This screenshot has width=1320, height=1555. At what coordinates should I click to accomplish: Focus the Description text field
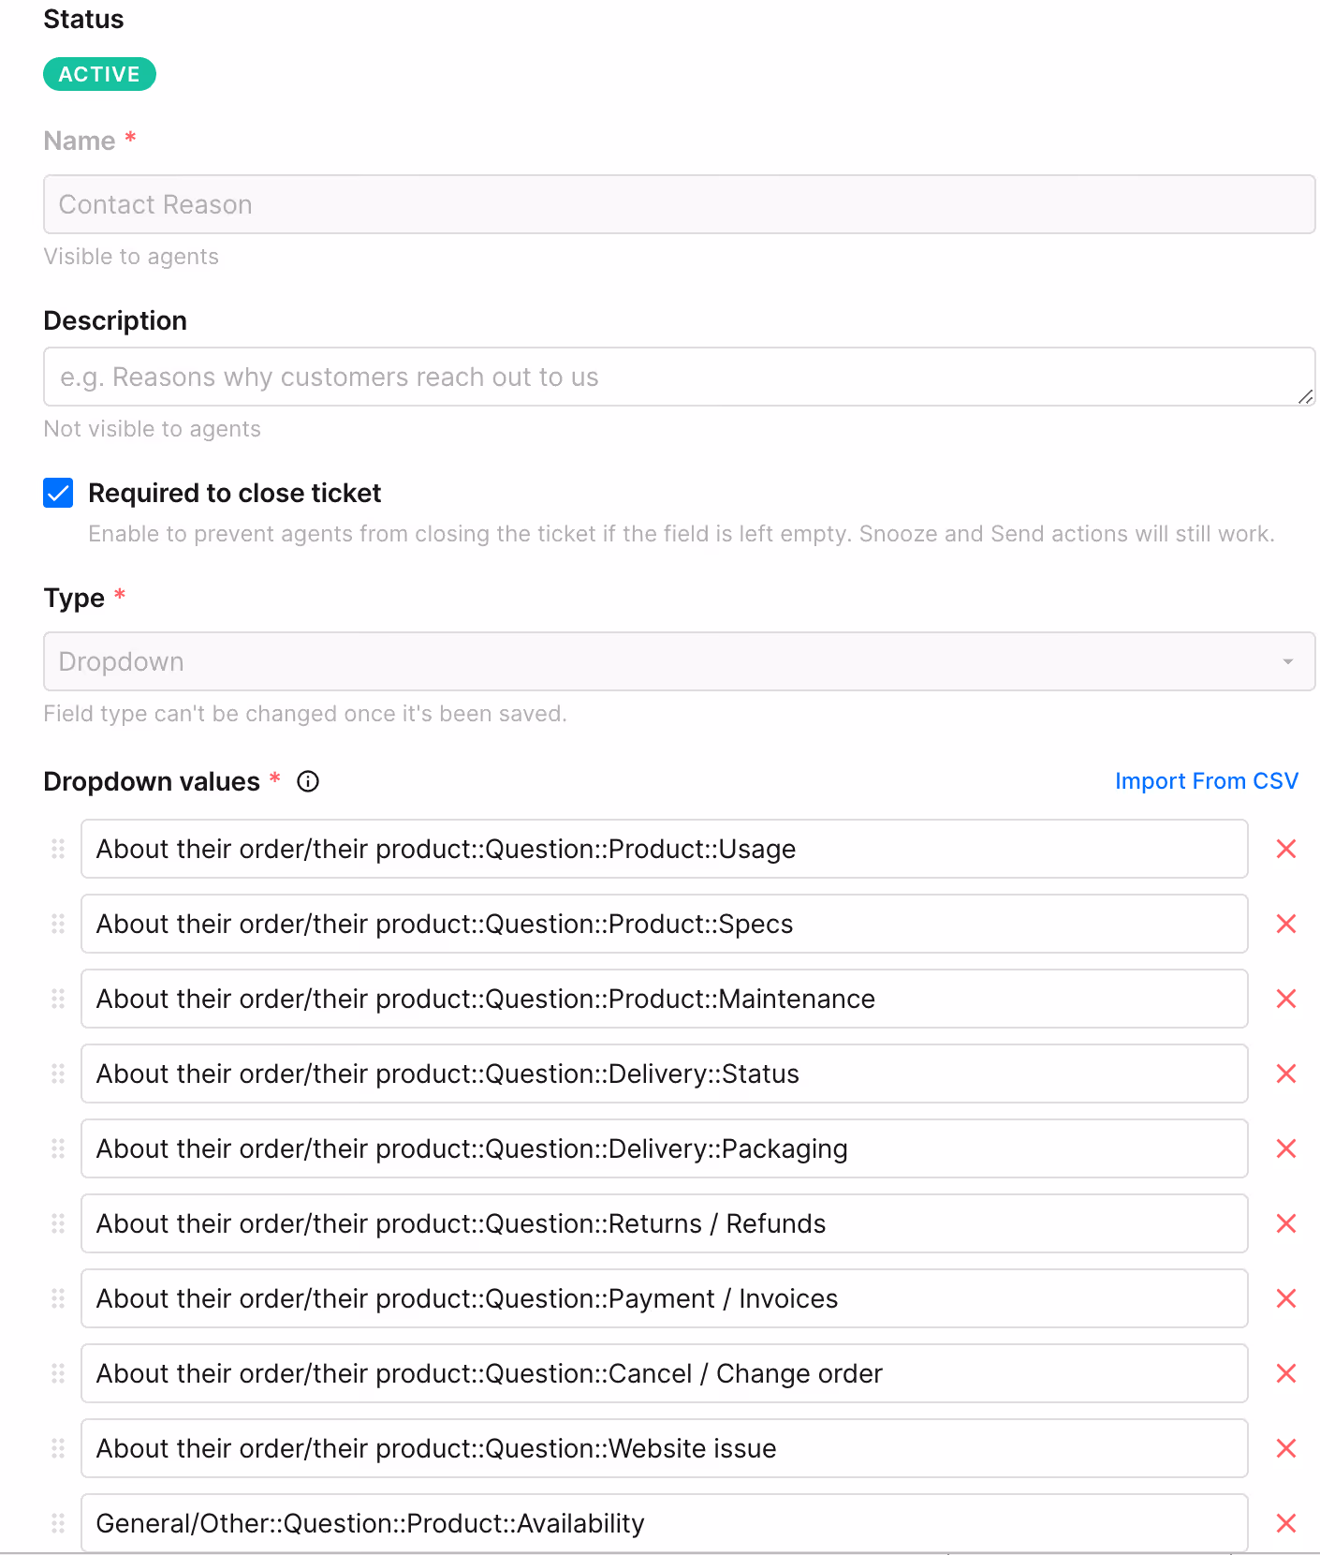[679, 377]
